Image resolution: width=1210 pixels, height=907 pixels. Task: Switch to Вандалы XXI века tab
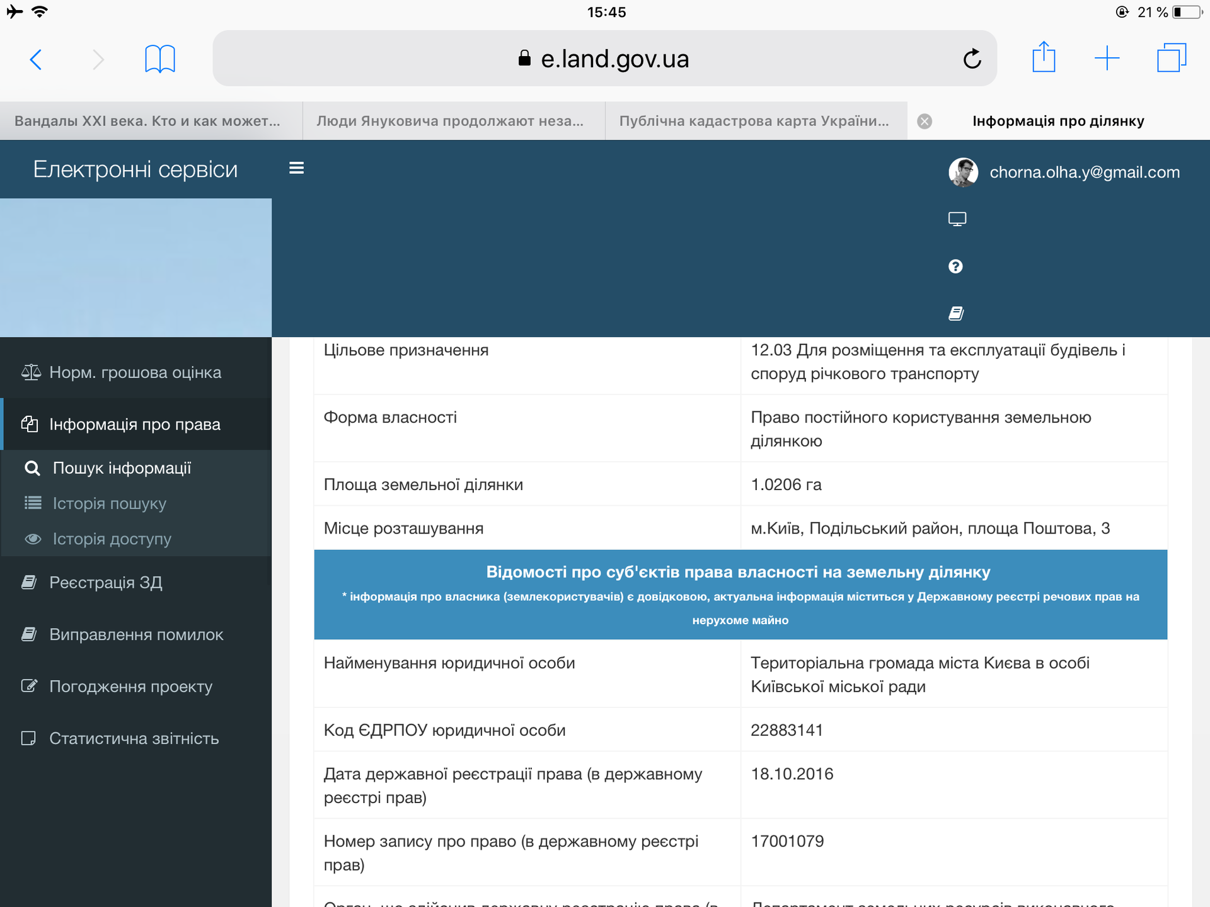pos(147,121)
